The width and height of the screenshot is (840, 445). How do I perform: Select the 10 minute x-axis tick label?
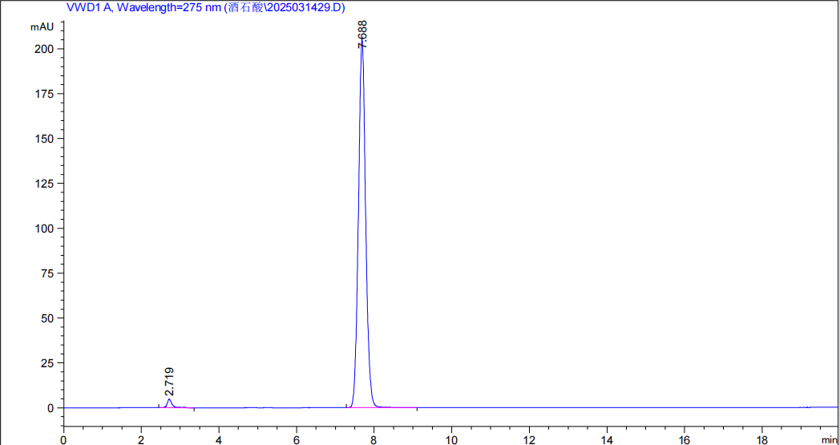pyautogui.click(x=451, y=439)
